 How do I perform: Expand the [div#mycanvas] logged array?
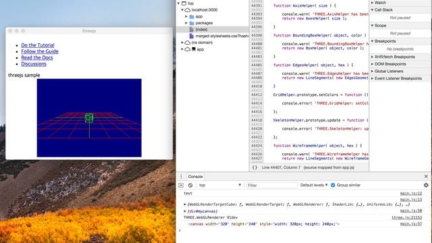185,211
